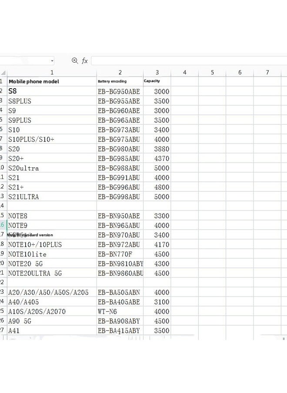Image resolution: width=287 pixels, height=393 pixels.
Task: Select the S9PLUS cell
Action: click(x=52, y=120)
